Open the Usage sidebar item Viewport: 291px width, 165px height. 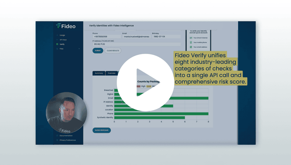click(62, 35)
